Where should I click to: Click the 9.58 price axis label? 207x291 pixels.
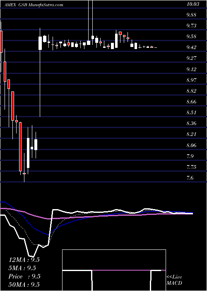coord(191,37)
